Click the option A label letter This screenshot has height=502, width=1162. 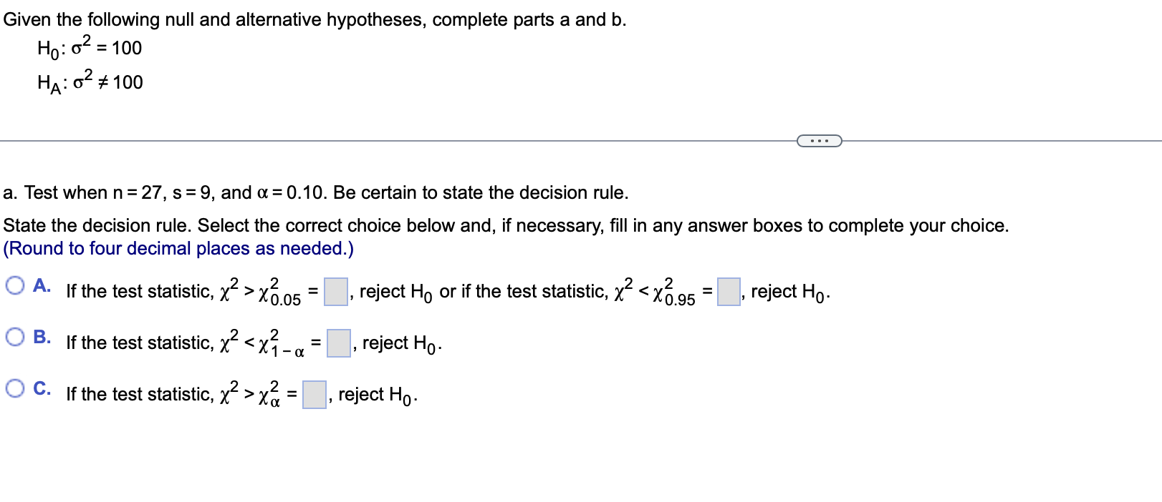click(x=42, y=286)
